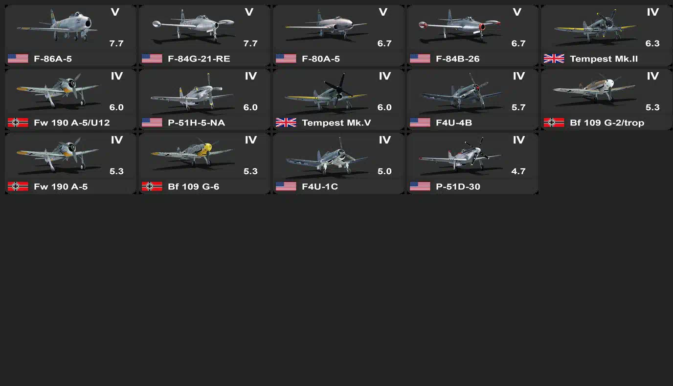Click the German flag beside Fw 190 A-5/U12
The width and height of the screenshot is (673, 386).
click(18, 122)
